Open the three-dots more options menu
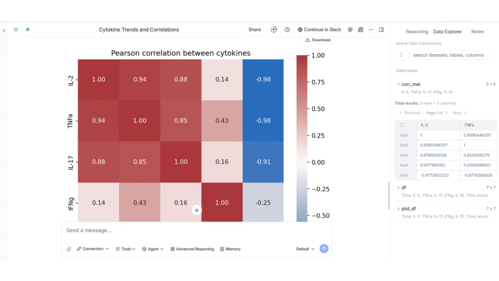 (x=371, y=30)
